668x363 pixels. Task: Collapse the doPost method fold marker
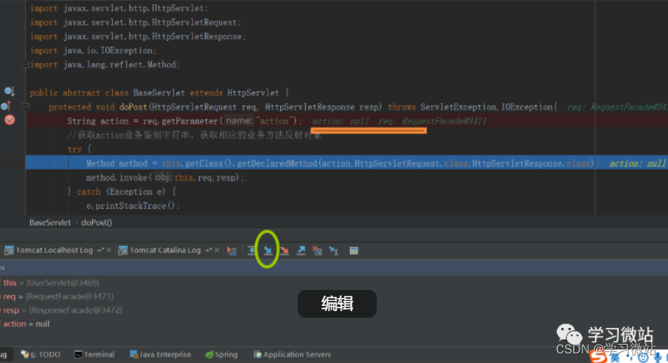coord(25,107)
